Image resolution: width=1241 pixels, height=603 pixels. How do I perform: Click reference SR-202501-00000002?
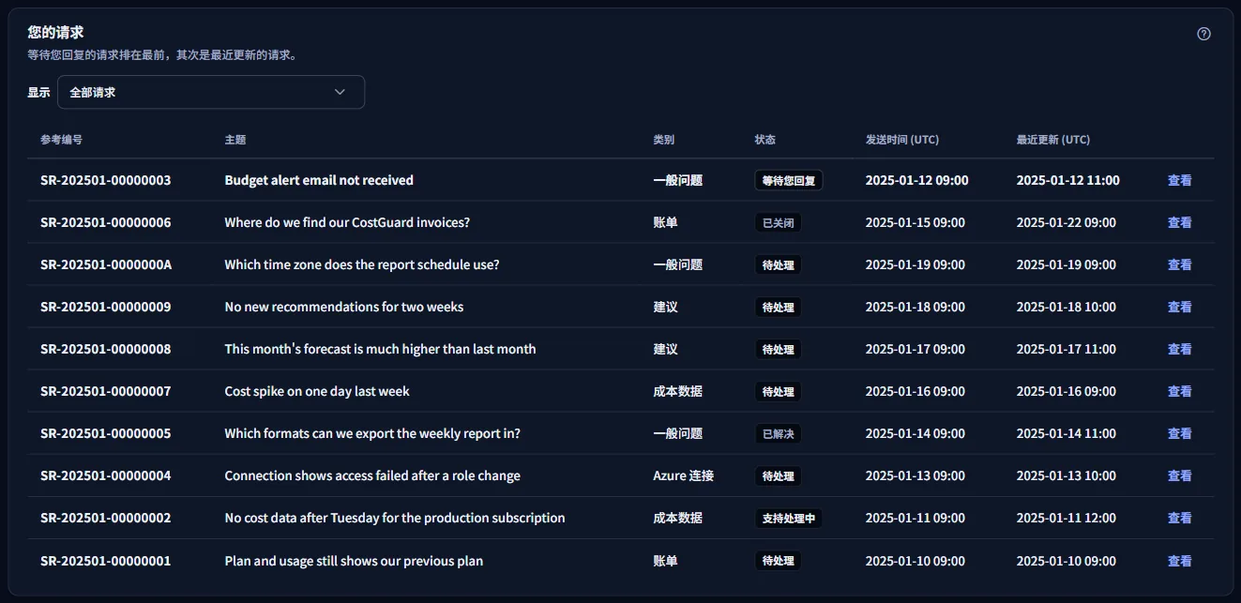[x=106, y=518]
